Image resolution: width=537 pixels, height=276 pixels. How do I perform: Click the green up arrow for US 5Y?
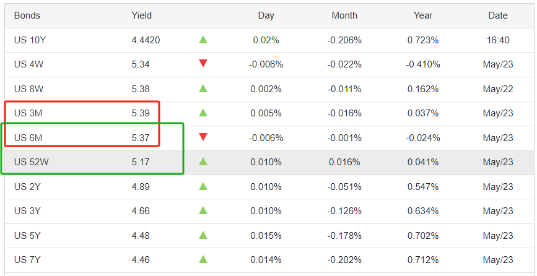pyautogui.click(x=203, y=235)
